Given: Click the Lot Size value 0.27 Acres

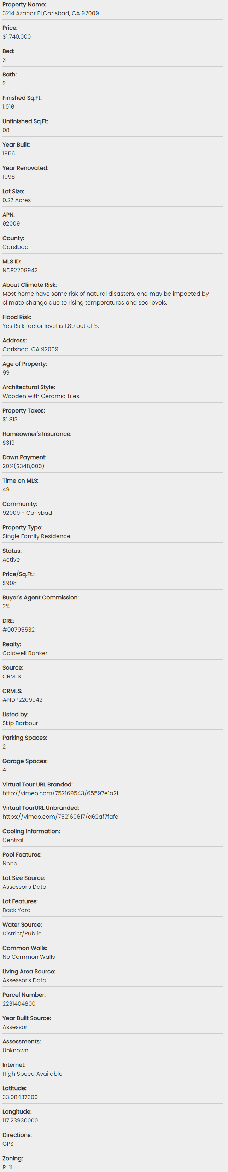Looking at the screenshot, I should click(17, 200).
